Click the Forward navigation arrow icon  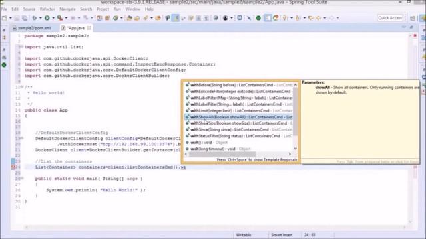331,18
